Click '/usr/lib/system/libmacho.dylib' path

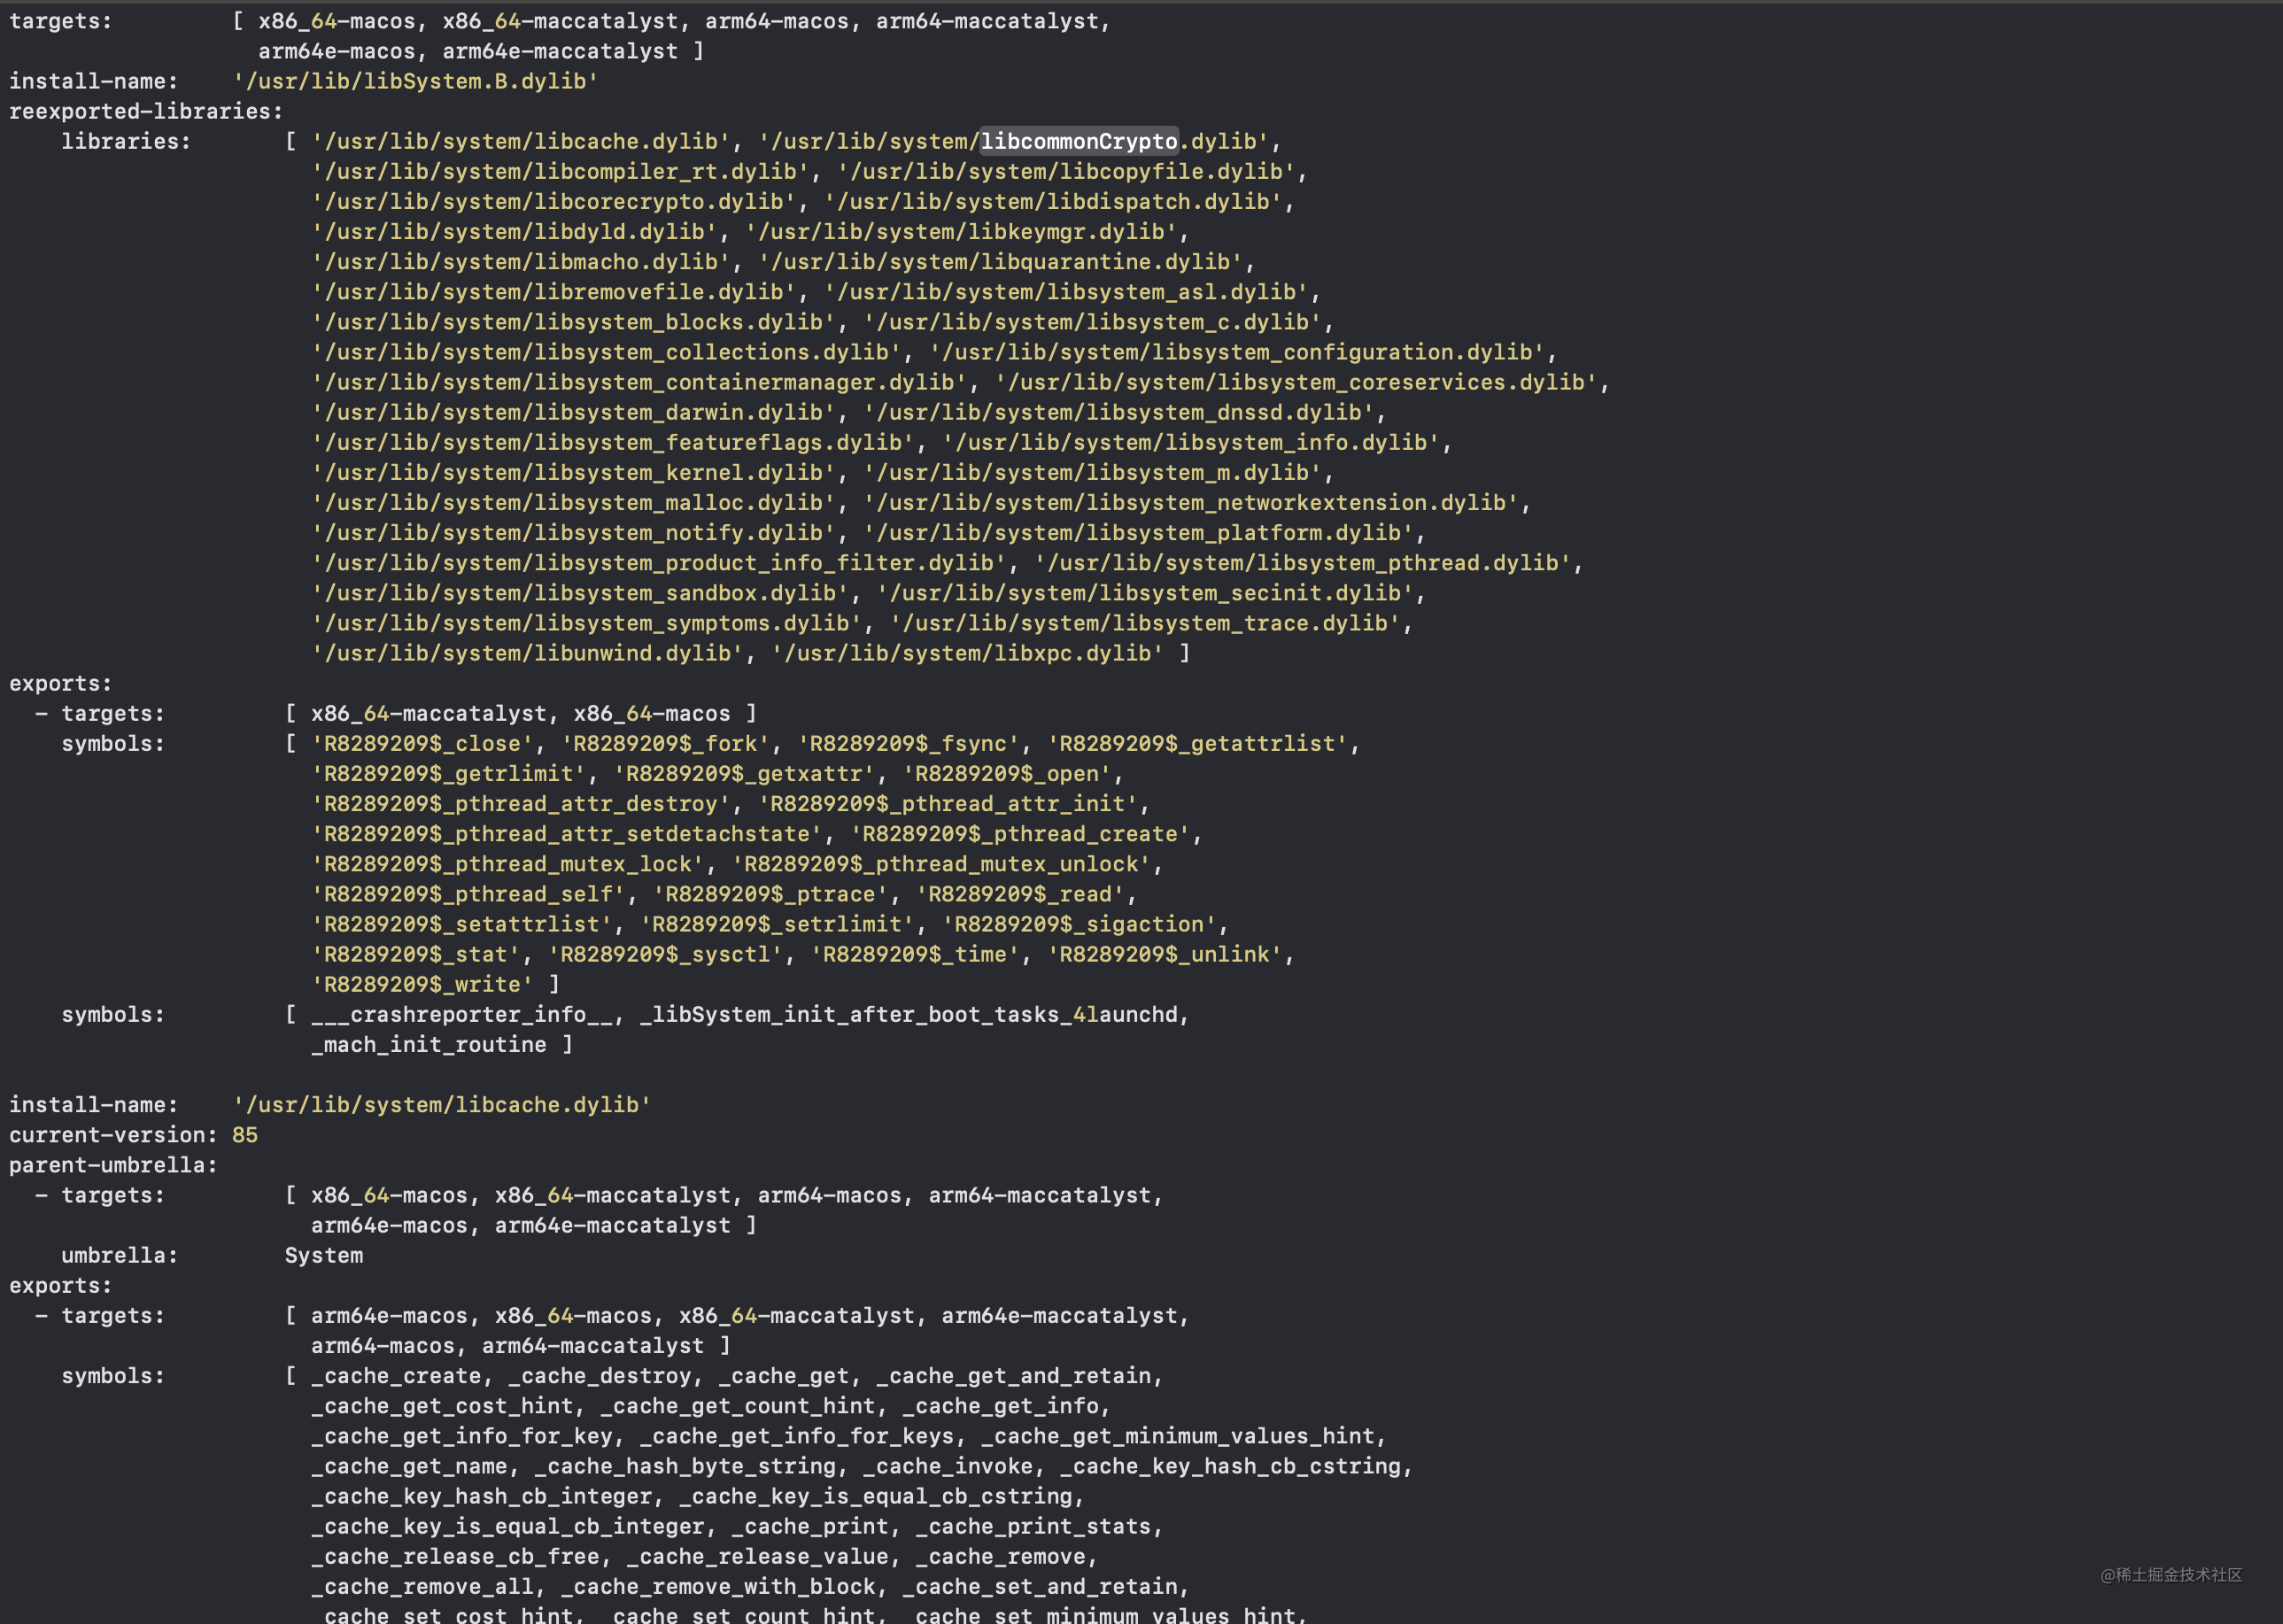point(520,261)
